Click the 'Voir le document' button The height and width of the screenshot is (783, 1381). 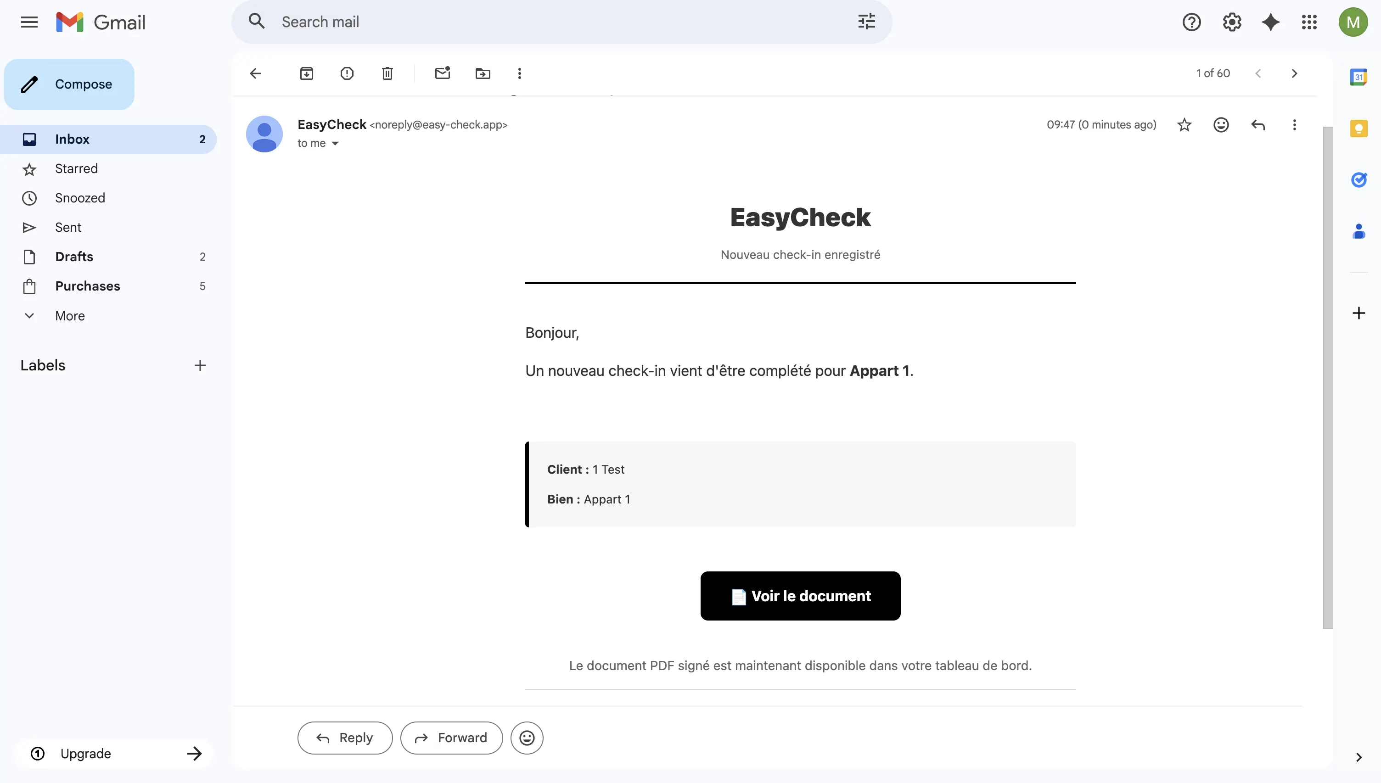click(800, 596)
